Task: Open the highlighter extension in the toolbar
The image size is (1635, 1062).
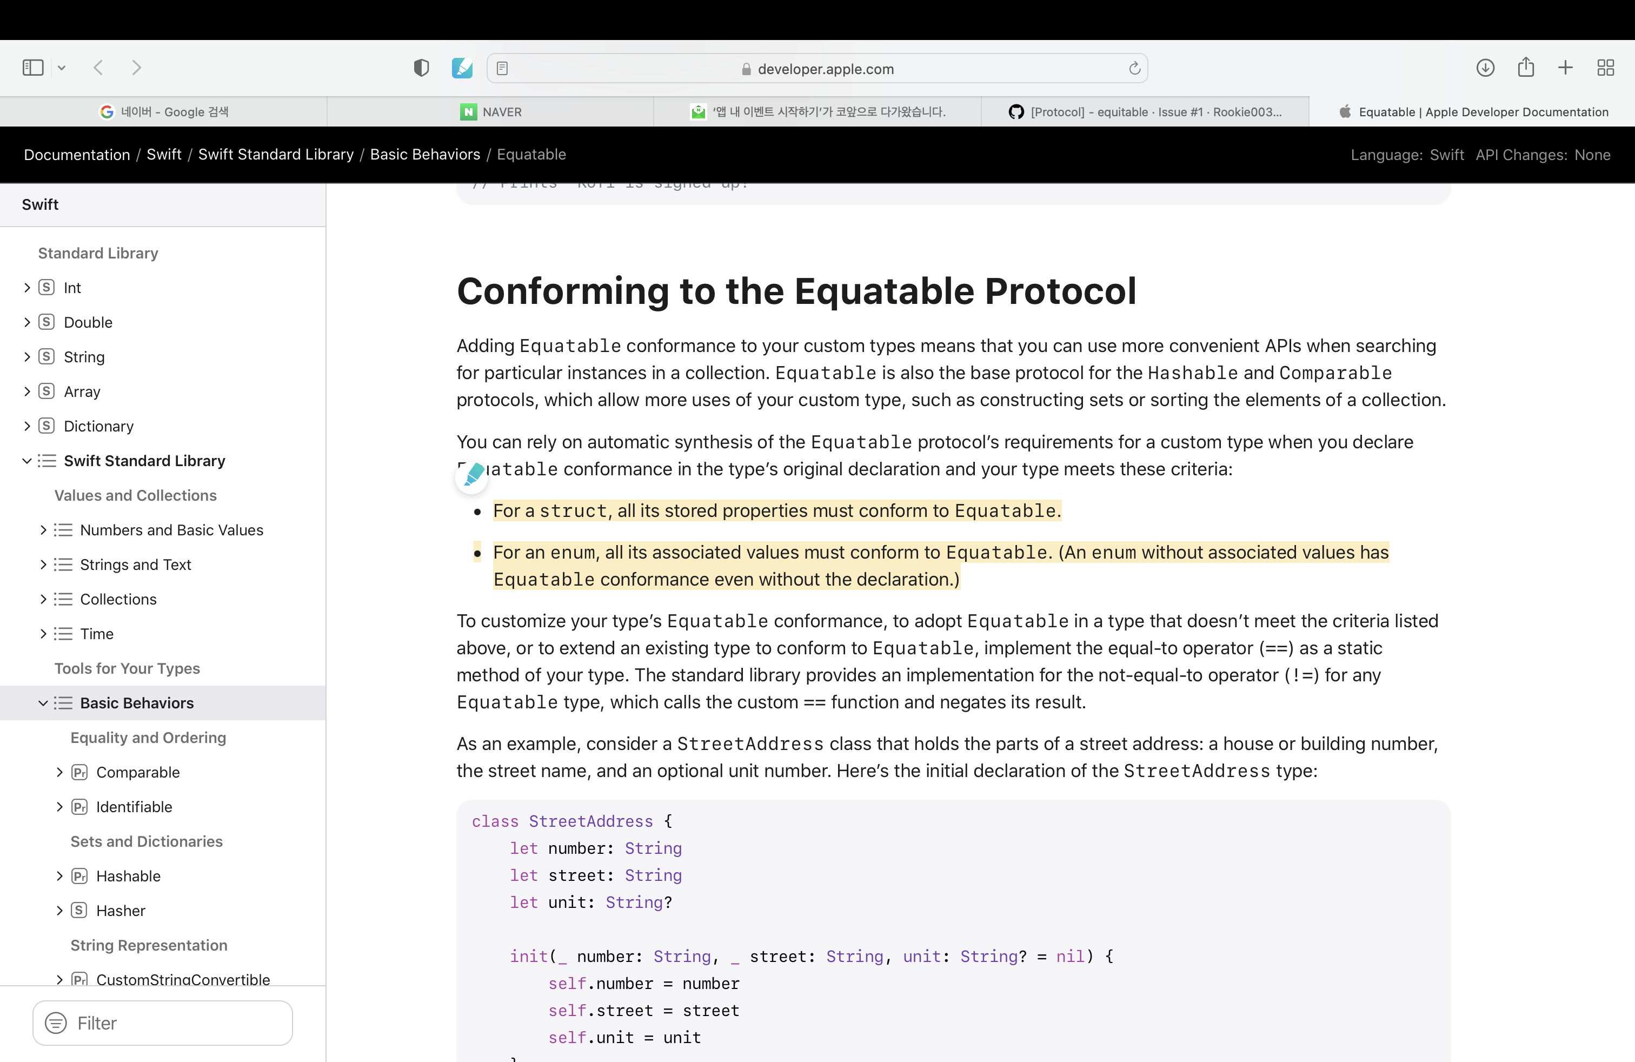Action: (462, 67)
